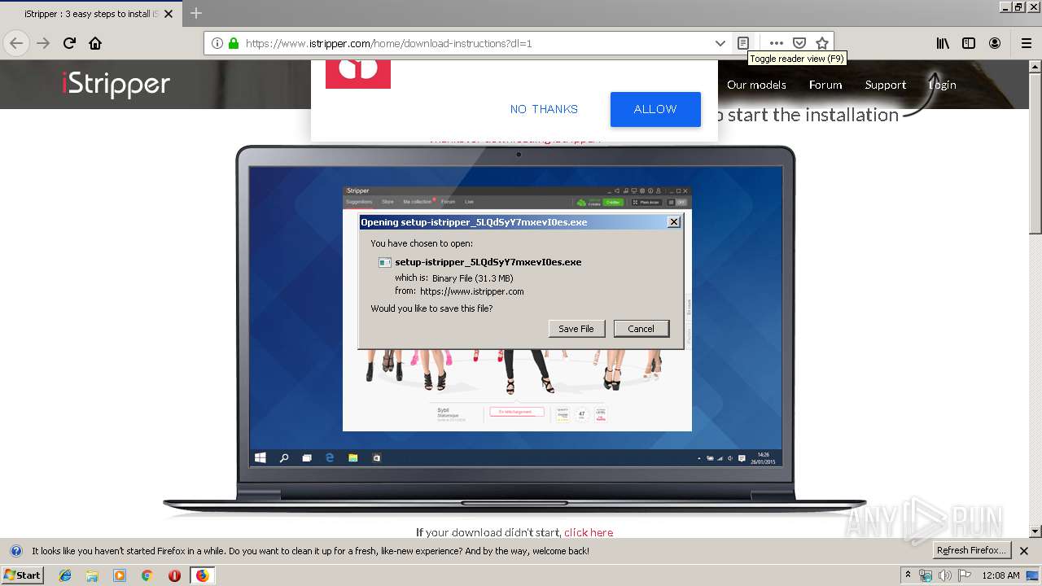Go back with the Firefox back arrow

[16, 43]
